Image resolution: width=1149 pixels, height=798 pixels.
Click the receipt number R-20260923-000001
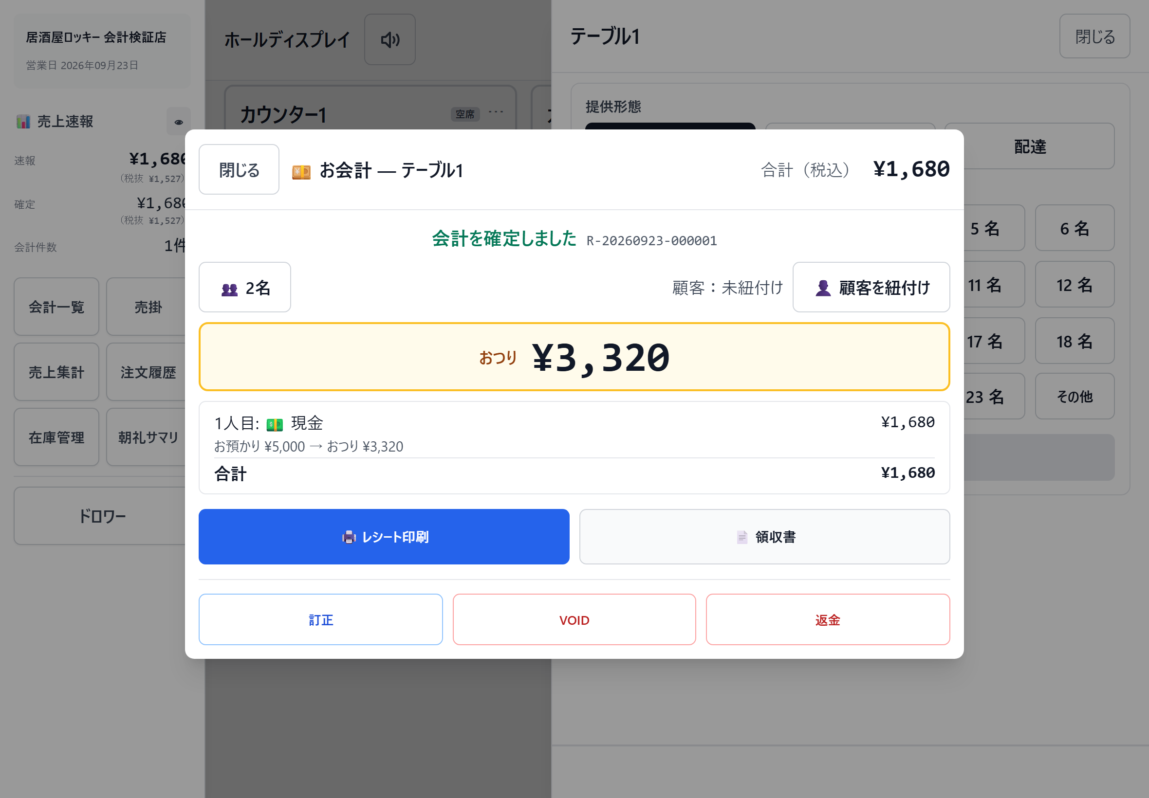652,240
